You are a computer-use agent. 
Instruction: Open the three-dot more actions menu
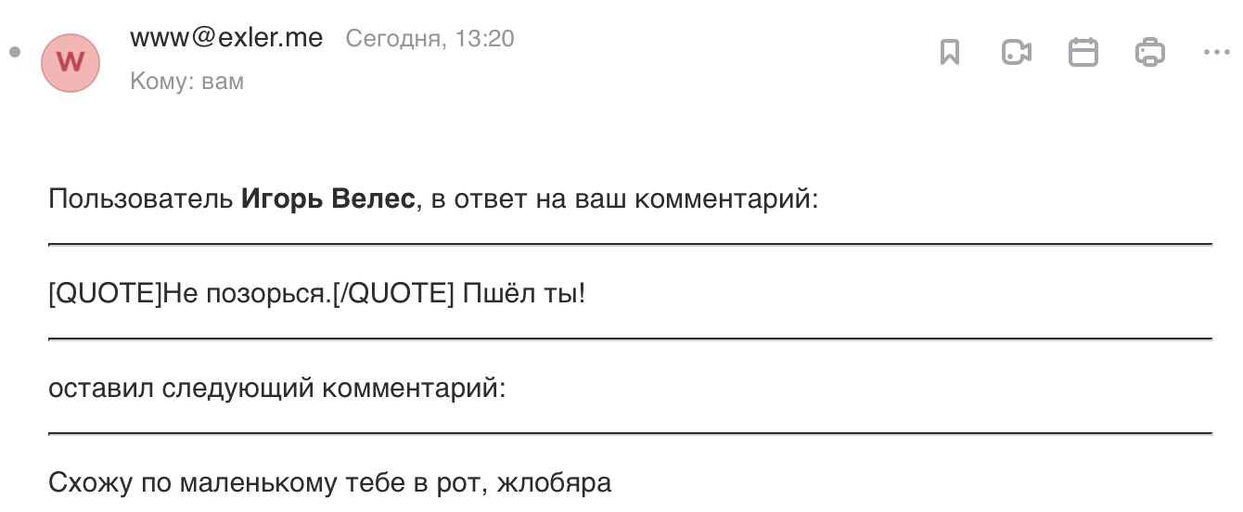[x=1216, y=52]
